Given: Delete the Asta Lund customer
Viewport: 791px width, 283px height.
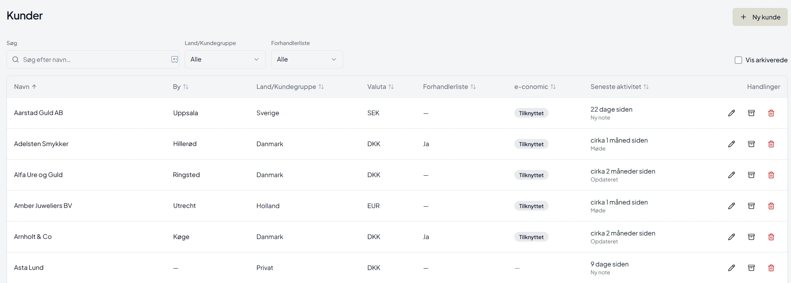Looking at the screenshot, I should 771,268.
